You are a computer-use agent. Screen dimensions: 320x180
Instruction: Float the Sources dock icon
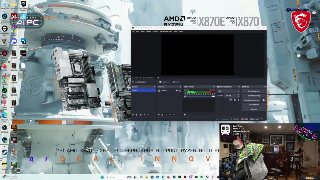180,87
